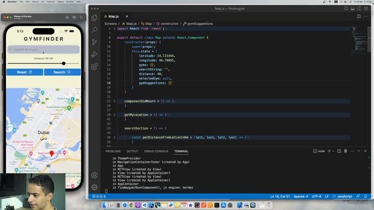Screen dimensions: 374x210
Task: Click the feedback icon in status bar
Action: click(x=358, y=197)
